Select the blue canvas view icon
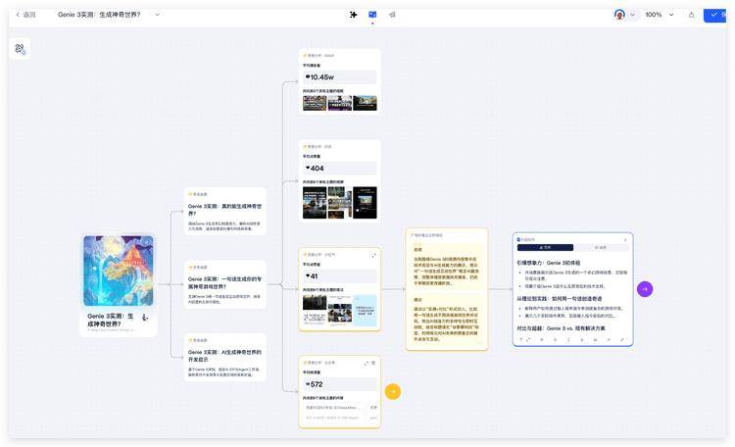 pyautogui.click(x=372, y=15)
